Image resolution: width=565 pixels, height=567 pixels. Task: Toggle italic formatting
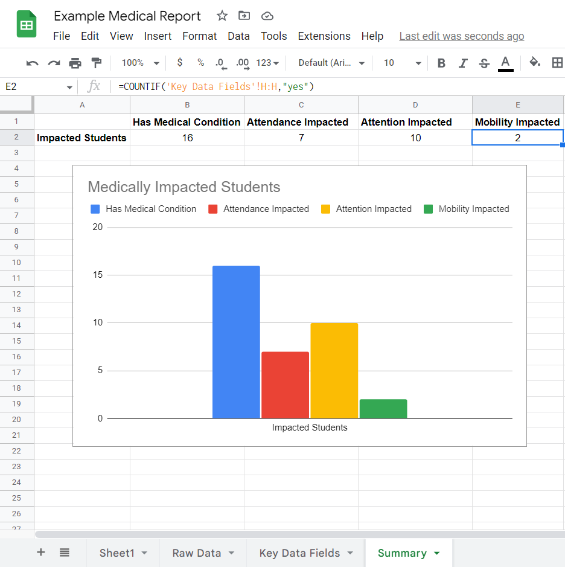point(462,63)
